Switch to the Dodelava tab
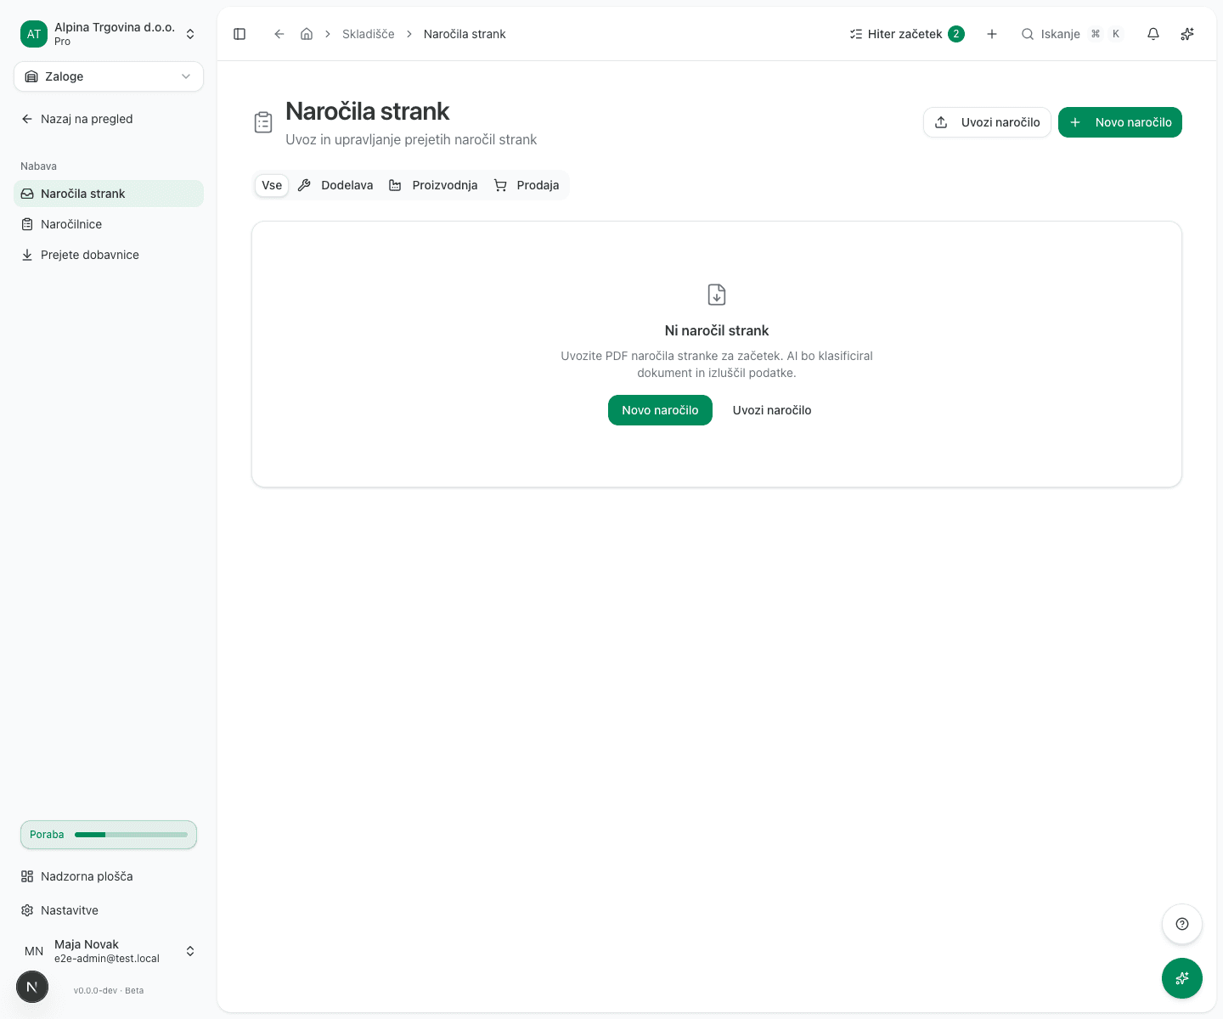 click(335, 185)
